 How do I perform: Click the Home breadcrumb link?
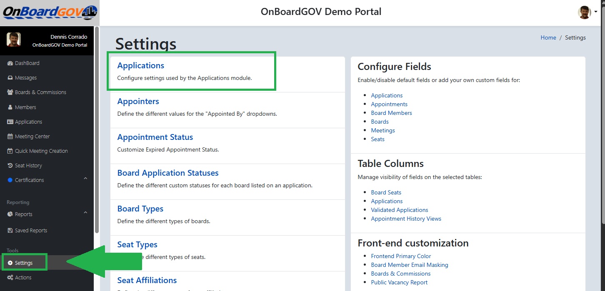pyautogui.click(x=548, y=37)
